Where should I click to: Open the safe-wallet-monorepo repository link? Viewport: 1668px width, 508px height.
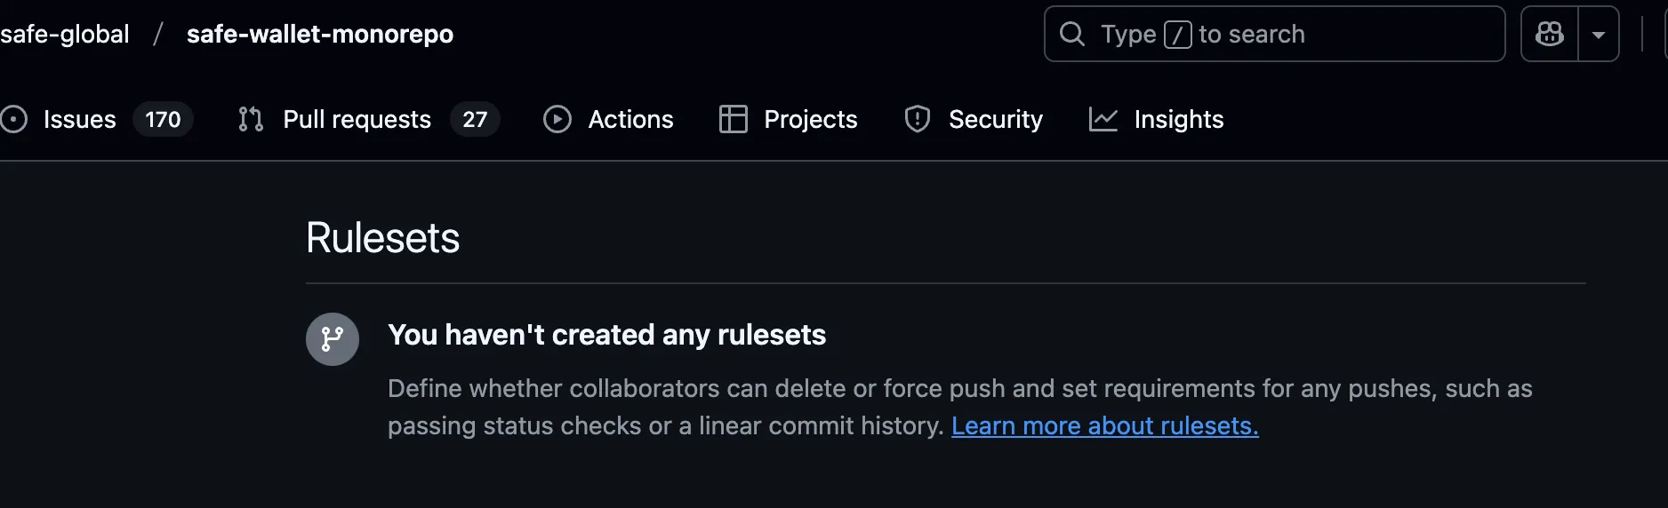point(319,35)
